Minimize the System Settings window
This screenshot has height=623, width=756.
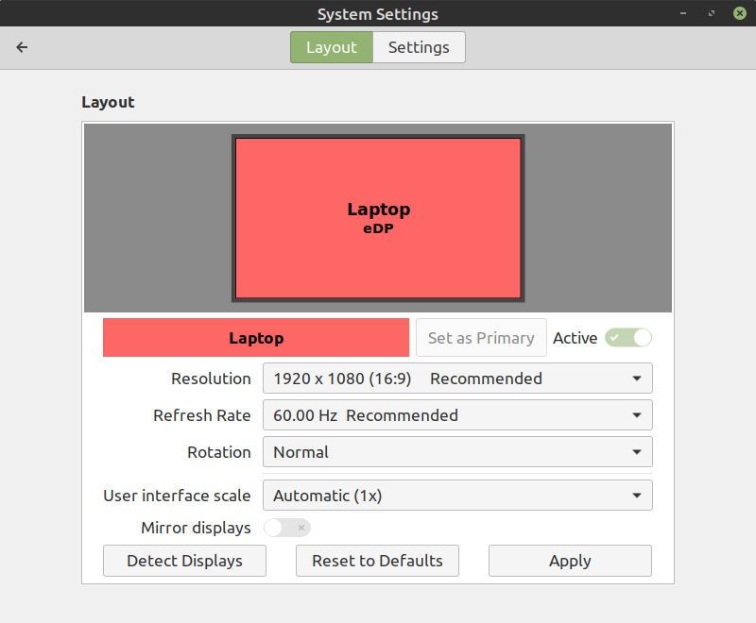click(x=682, y=13)
